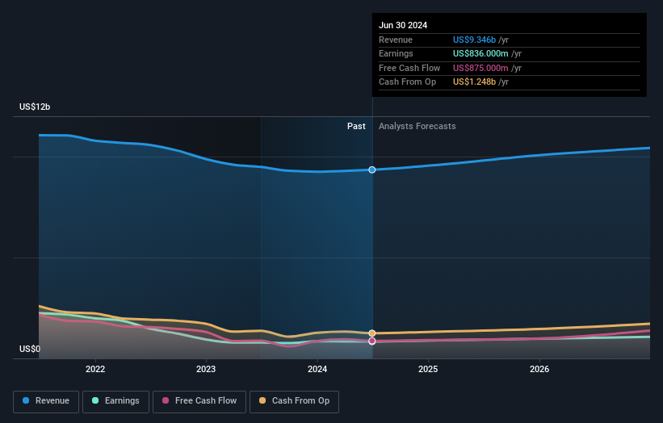The width and height of the screenshot is (663, 423).
Task: Click the 2026 x-axis label
Action: pyautogui.click(x=539, y=370)
